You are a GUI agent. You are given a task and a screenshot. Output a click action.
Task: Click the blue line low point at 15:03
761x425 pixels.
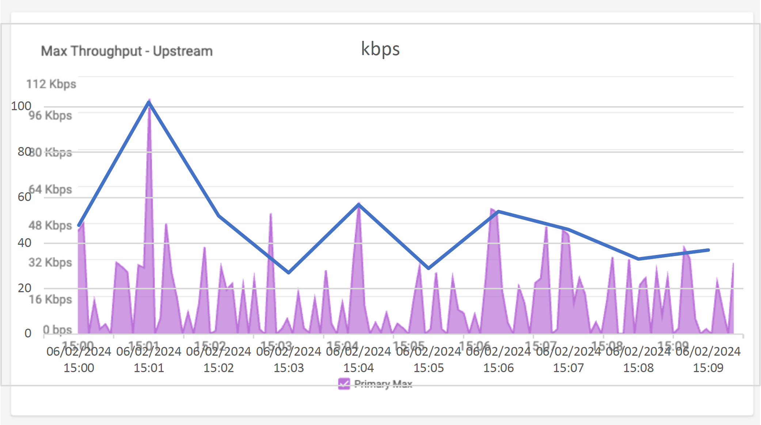tap(289, 273)
